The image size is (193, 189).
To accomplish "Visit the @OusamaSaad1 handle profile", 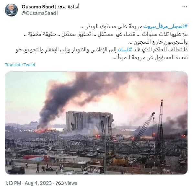I will 40,13.
